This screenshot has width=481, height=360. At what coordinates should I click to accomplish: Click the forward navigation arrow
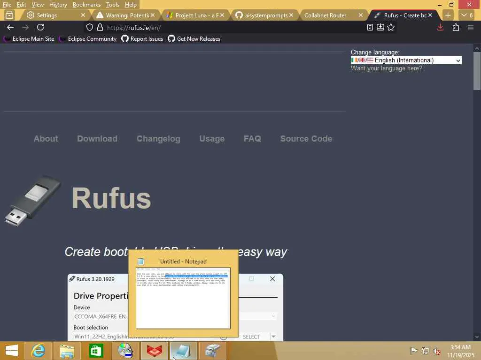(25, 28)
